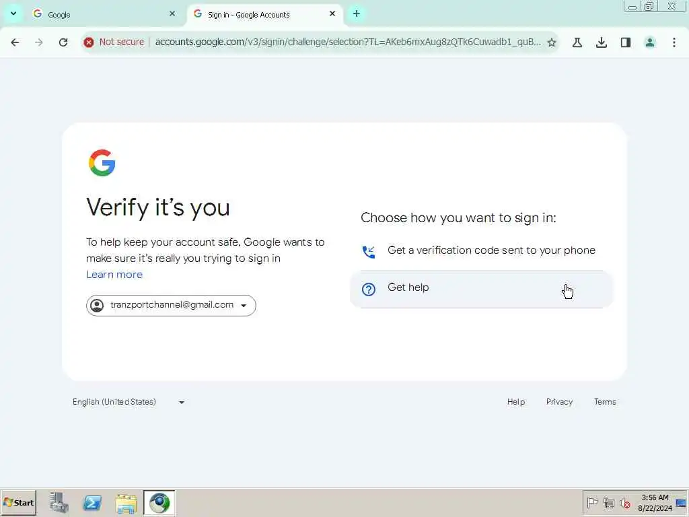Click the Action Center flag tray icon
This screenshot has width=689, height=517.
pyautogui.click(x=592, y=503)
